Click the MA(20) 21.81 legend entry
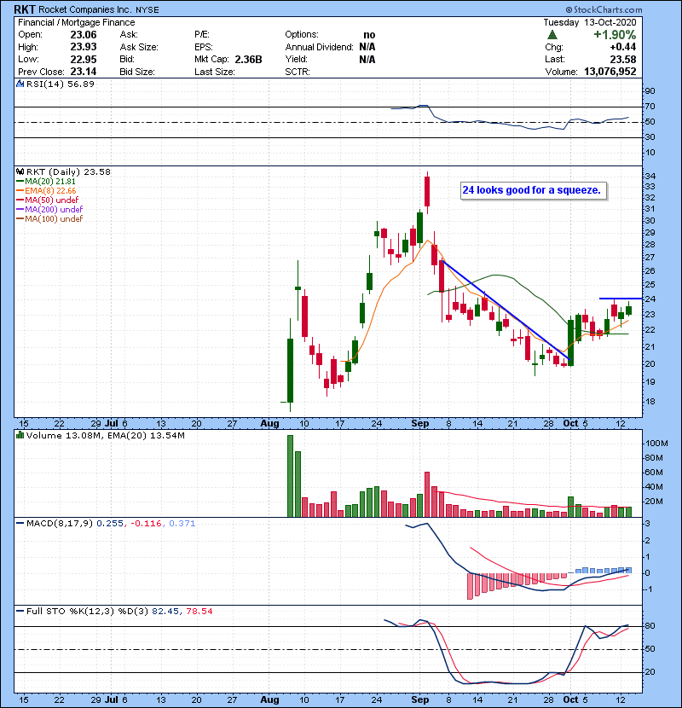Screen dimensions: 682x708 49,182
